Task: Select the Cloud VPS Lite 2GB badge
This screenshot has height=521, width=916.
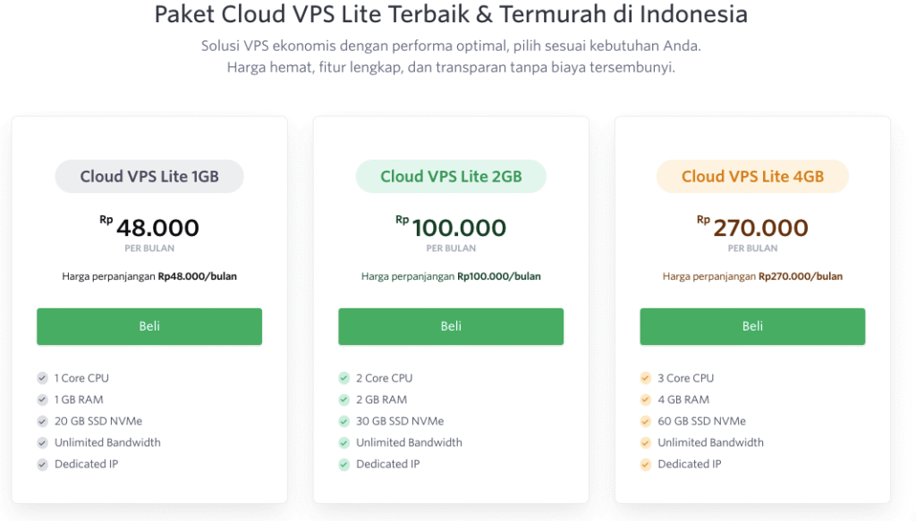Action: point(451,176)
